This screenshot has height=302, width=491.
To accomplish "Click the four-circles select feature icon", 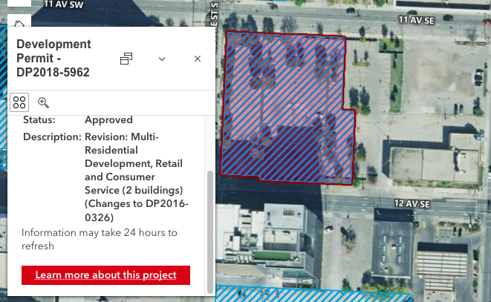I will [19, 102].
